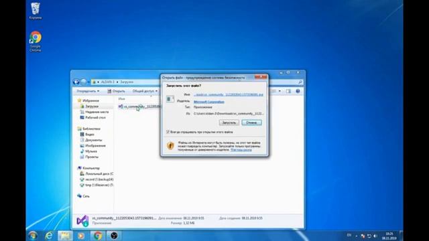
Task: Toggle the Explorer preview pane icon
Action: pyautogui.click(x=288, y=91)
